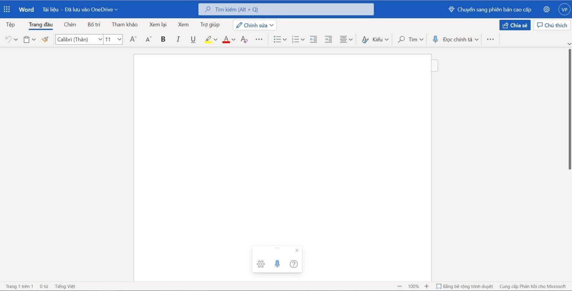Click the zoom out minus control
This screenshot has width=572, height=291.
tap(399, 286)
